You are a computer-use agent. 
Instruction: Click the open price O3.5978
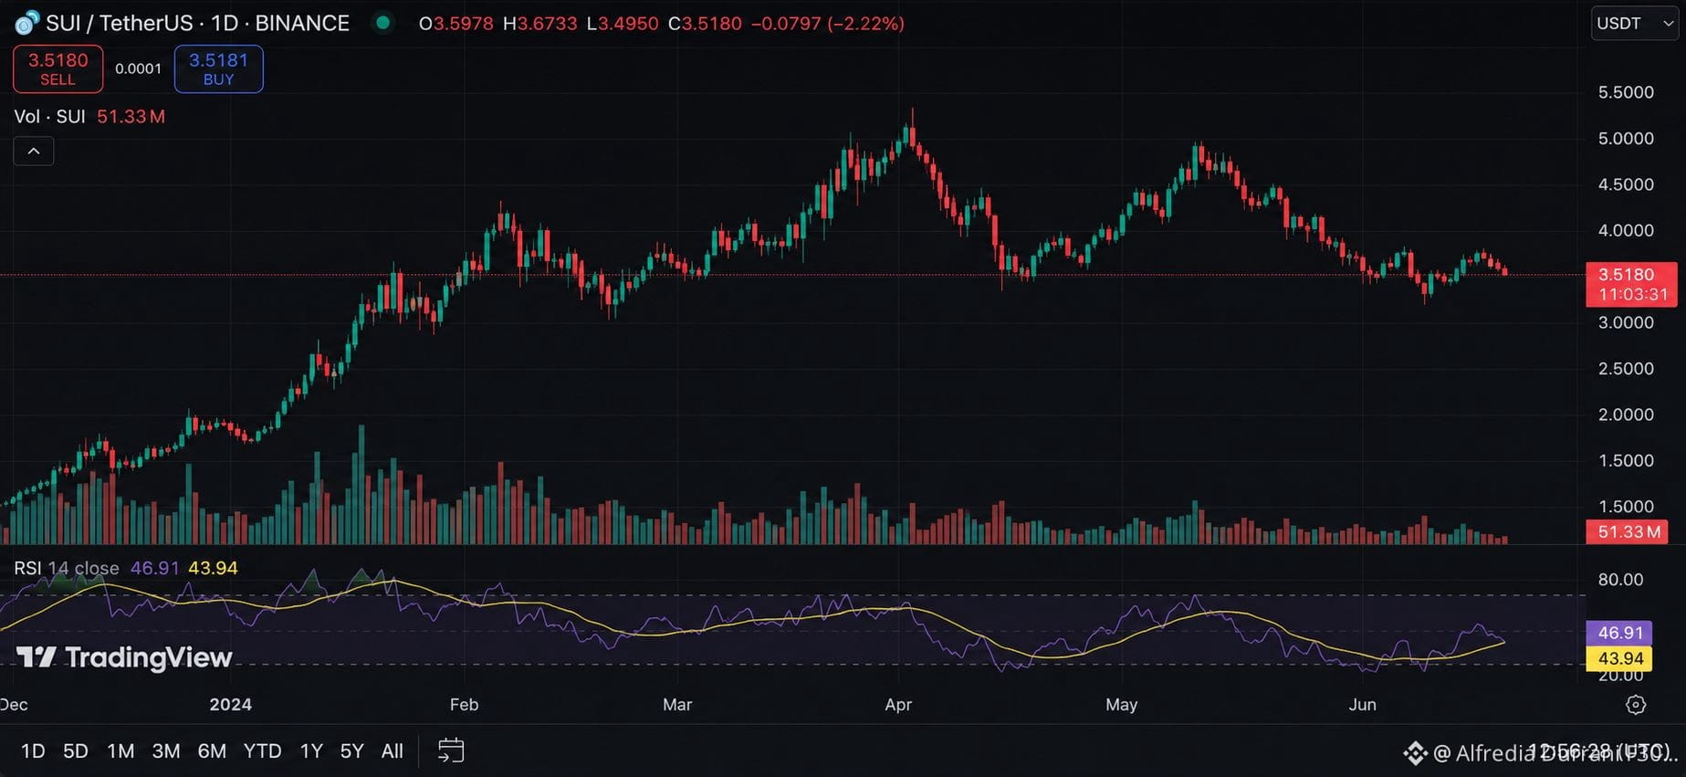point(456,24)
